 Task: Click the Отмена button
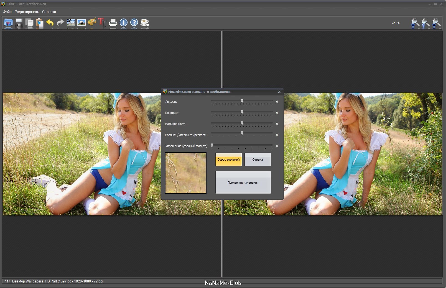pyautogui.click(x=258, y=160)
